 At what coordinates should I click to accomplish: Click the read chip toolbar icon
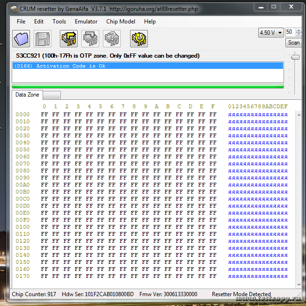pyautogui.click(x=69, y=39)
